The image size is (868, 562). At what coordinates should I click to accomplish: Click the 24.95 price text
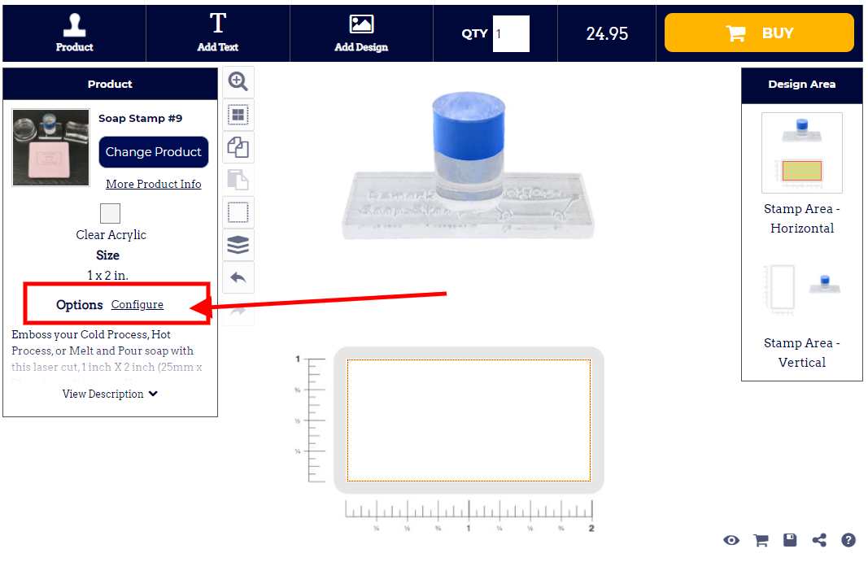(x=607, y=34)
